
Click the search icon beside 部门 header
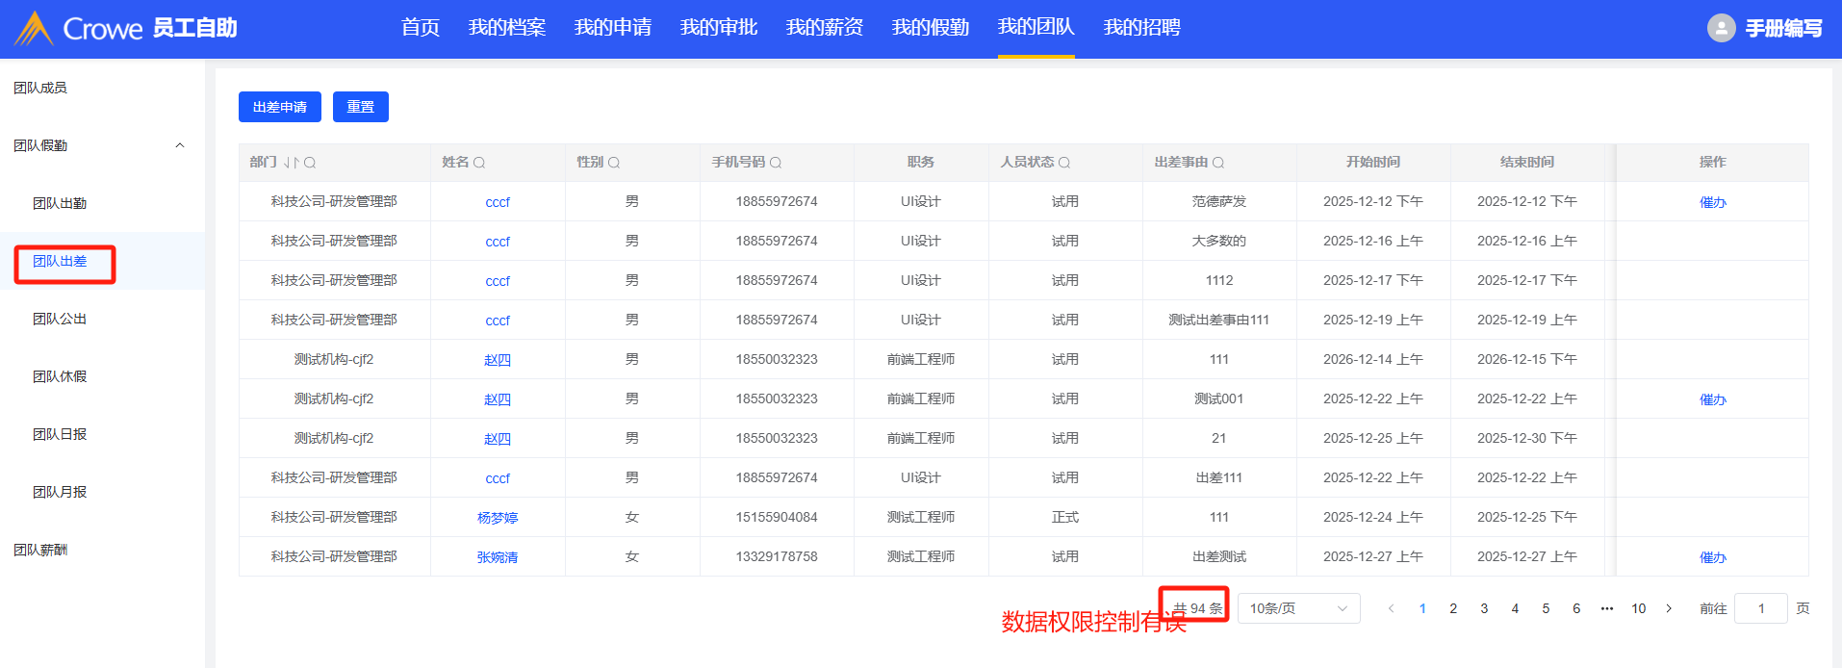point(310,163)
